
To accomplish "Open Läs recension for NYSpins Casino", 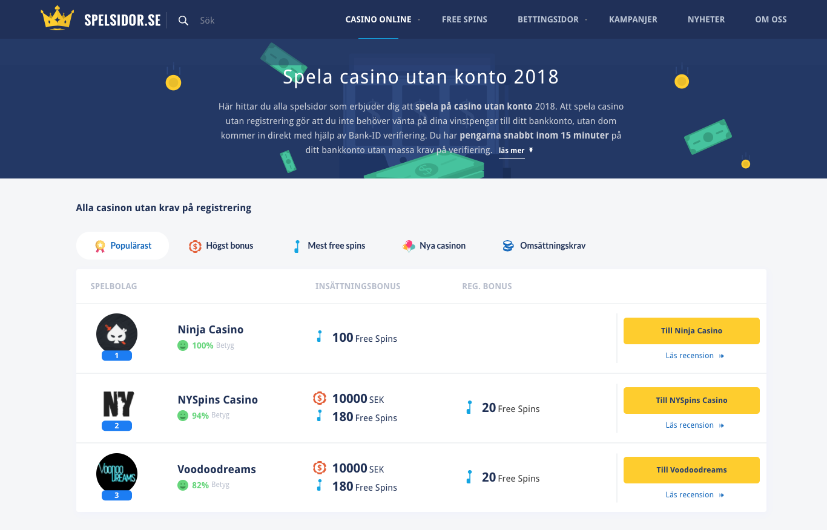I will (695, 425).
